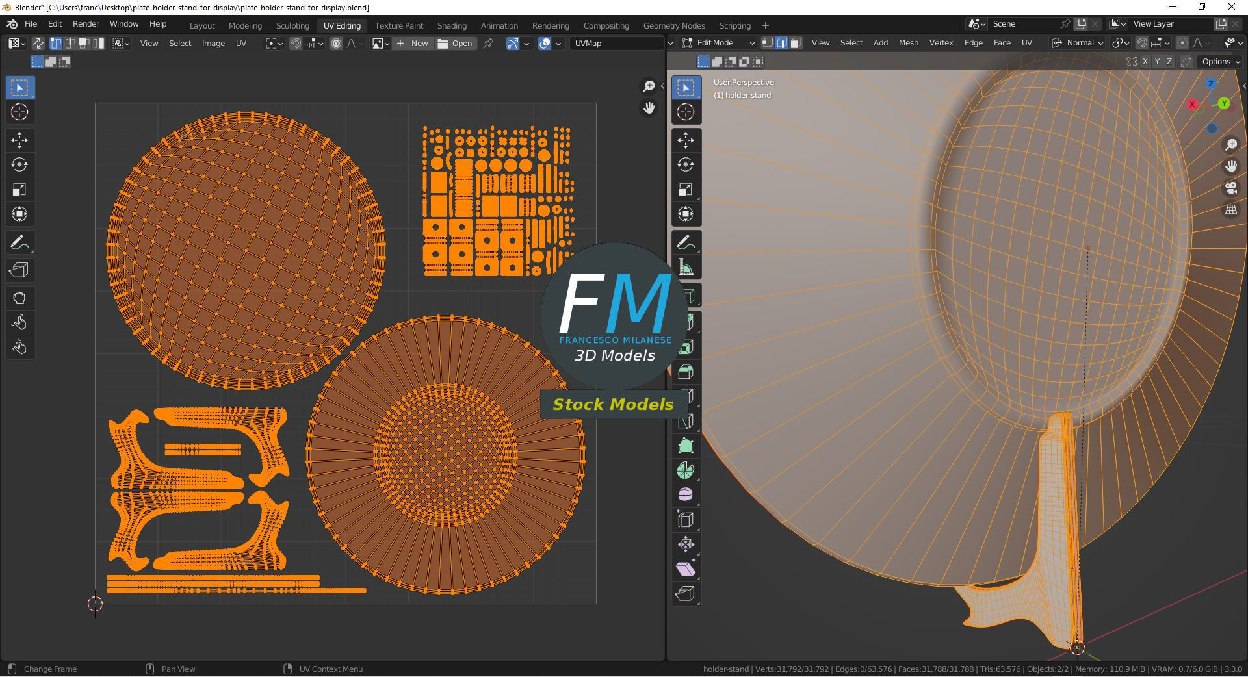Open sticky selection mode dropdown
The height and width of the screenshot is (677, 1248).
122,44
